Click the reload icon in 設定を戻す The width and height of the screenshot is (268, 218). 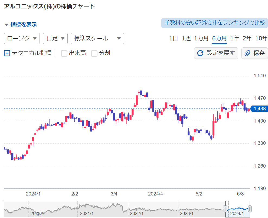click(x=200, y=53)
